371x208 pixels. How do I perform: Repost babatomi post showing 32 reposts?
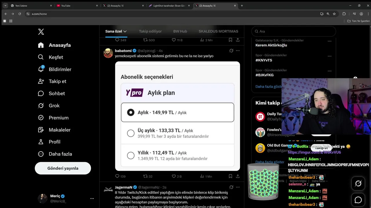tap(148, 176)
